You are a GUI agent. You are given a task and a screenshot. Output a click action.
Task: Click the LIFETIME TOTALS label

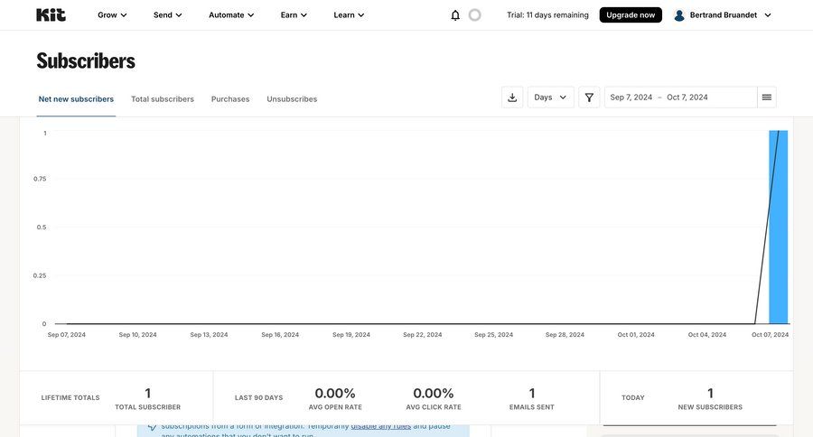[x=70, y=397]
